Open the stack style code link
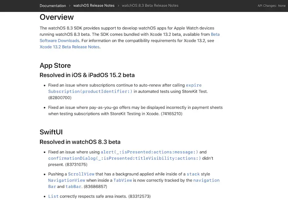This screenshot has height=200, width=288. click(193, 174)
